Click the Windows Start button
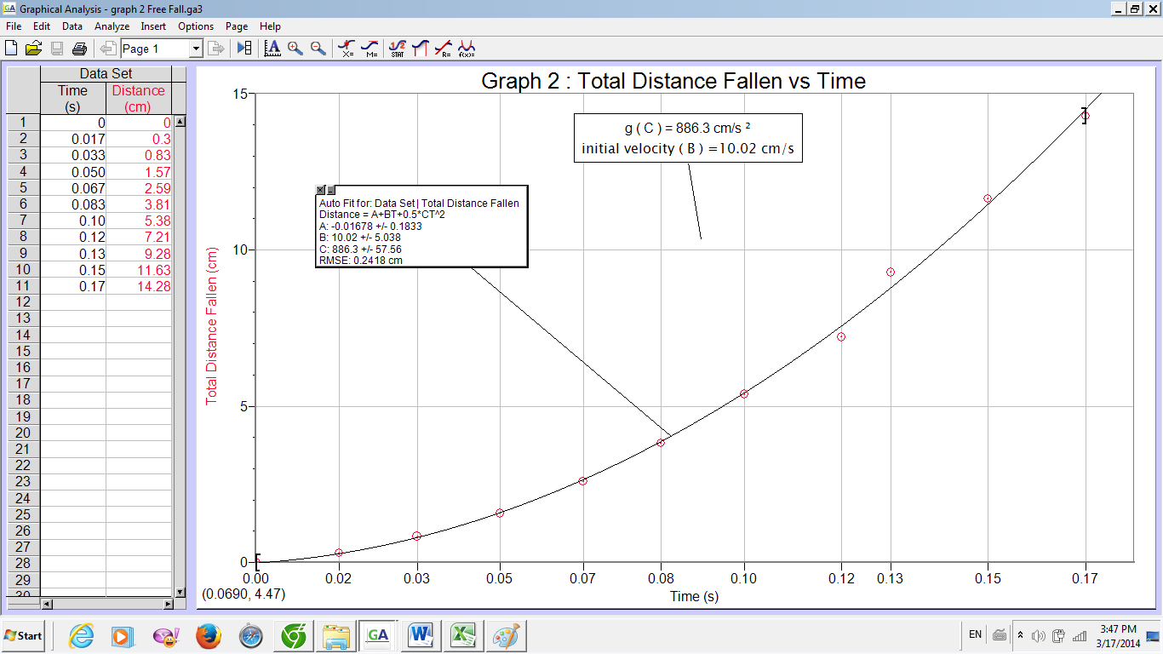 [x=23, y=635]
